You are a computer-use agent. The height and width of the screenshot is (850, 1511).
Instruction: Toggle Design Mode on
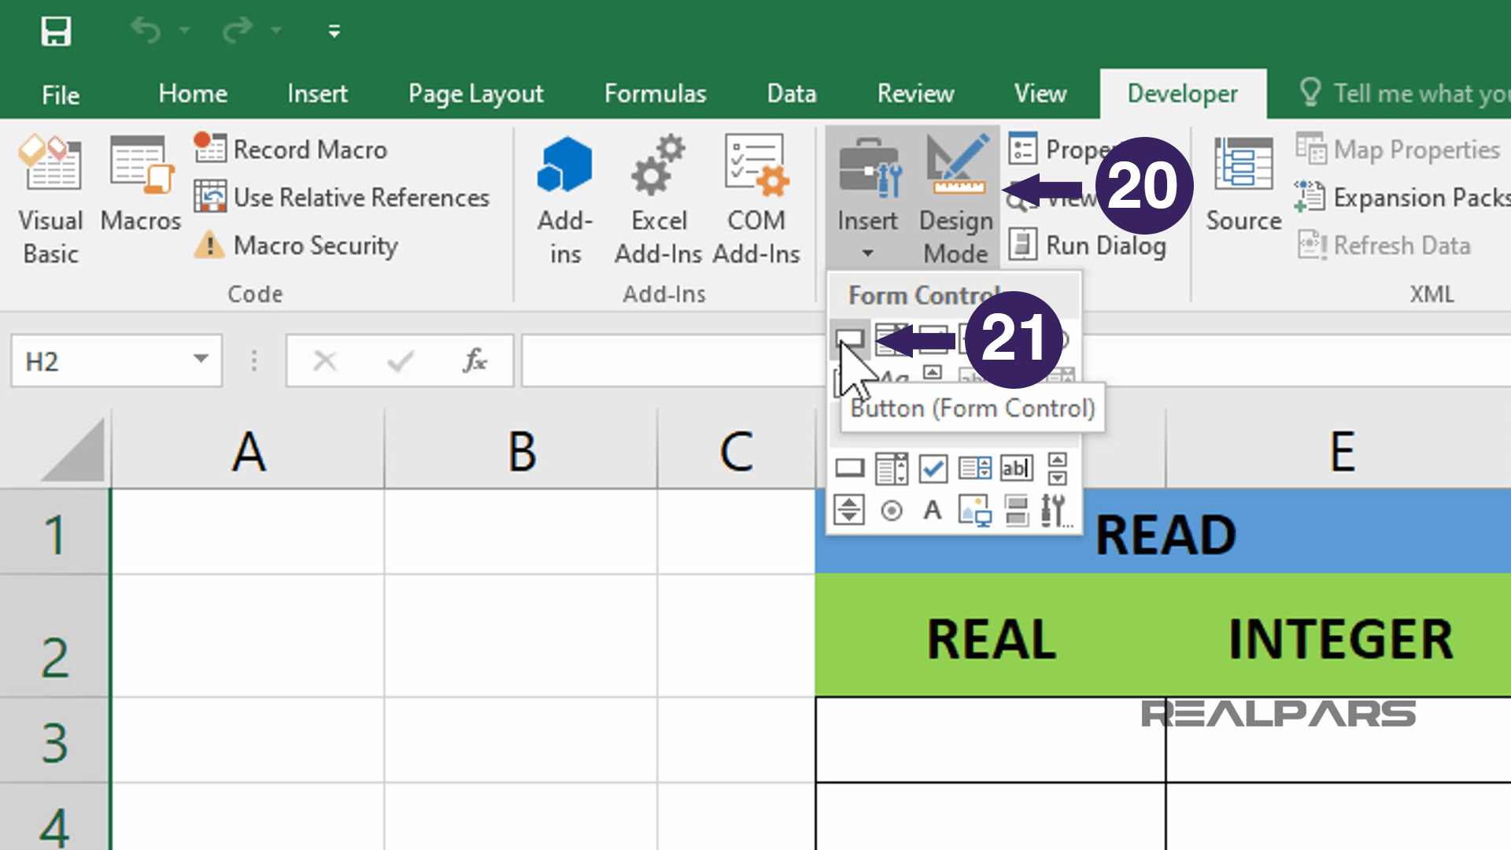pos(955,197)
